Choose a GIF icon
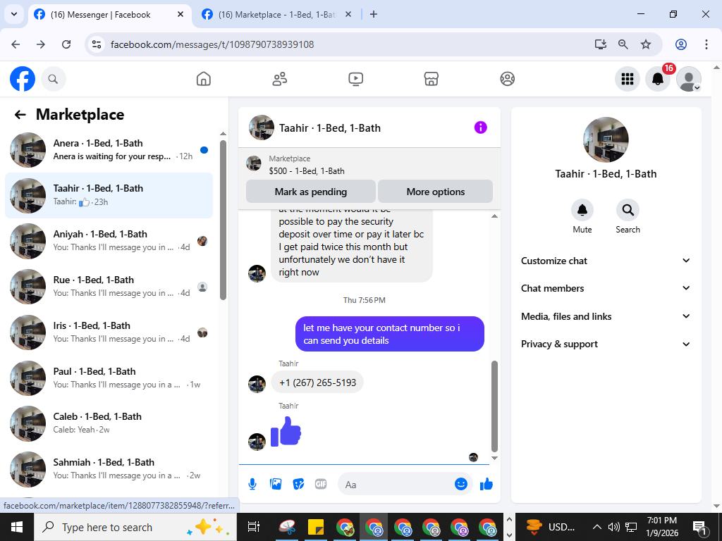722x541 pixels. tap(321, 484)
